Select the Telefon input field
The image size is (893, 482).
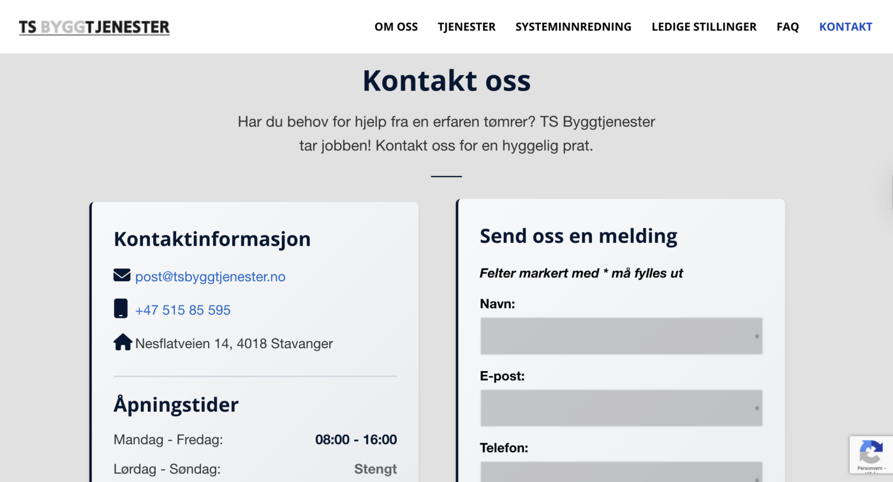coord(621,472)
